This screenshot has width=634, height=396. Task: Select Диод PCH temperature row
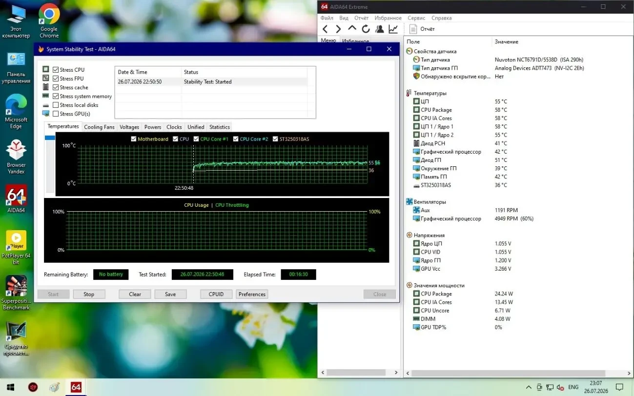click(x=518, y=143)
